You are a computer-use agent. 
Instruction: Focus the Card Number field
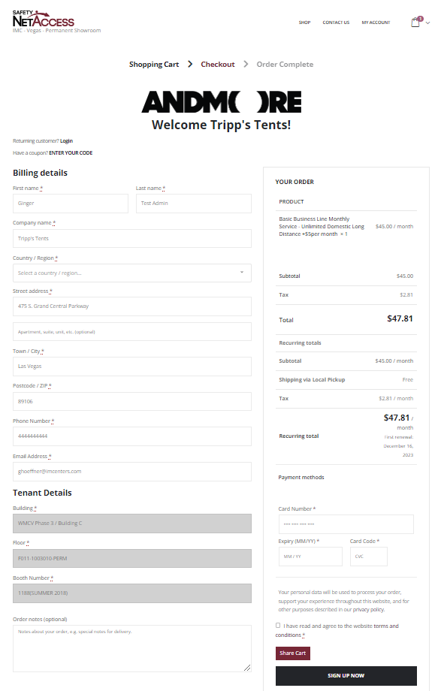pos(346,524)
